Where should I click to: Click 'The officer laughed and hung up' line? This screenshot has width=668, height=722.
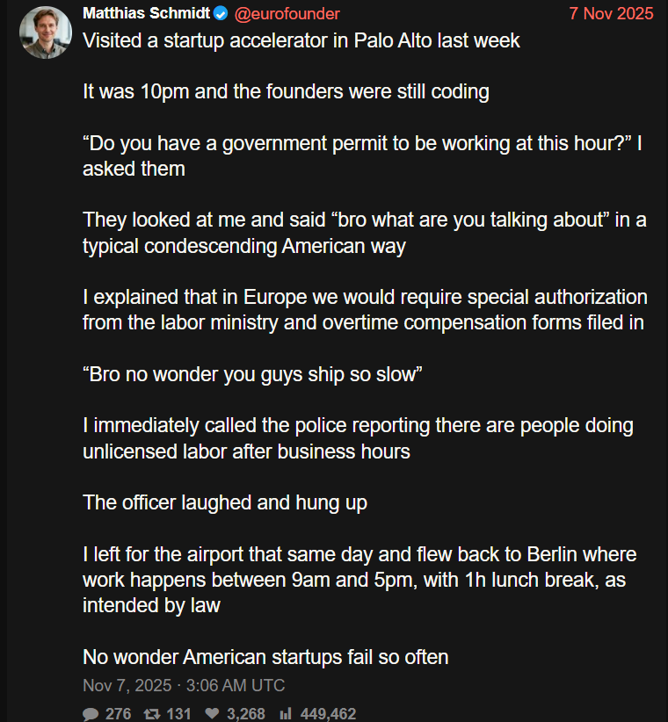[x=225, y=502]
